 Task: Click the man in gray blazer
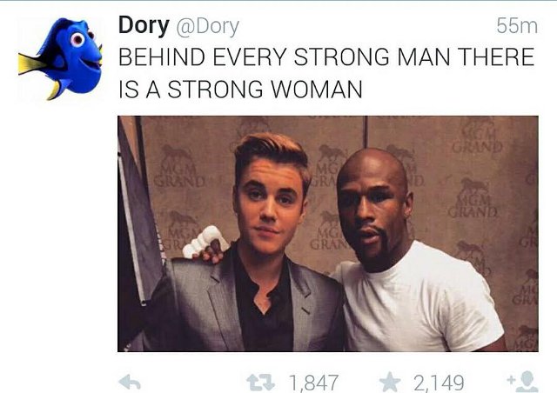tap(249, 249)
